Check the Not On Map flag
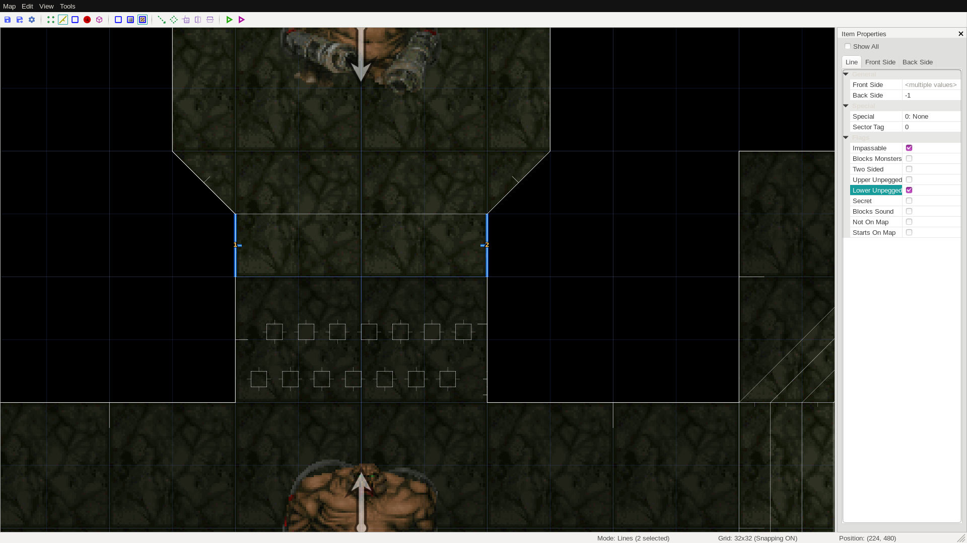This screenshot has height=543, width=967. tap(909, 222)
